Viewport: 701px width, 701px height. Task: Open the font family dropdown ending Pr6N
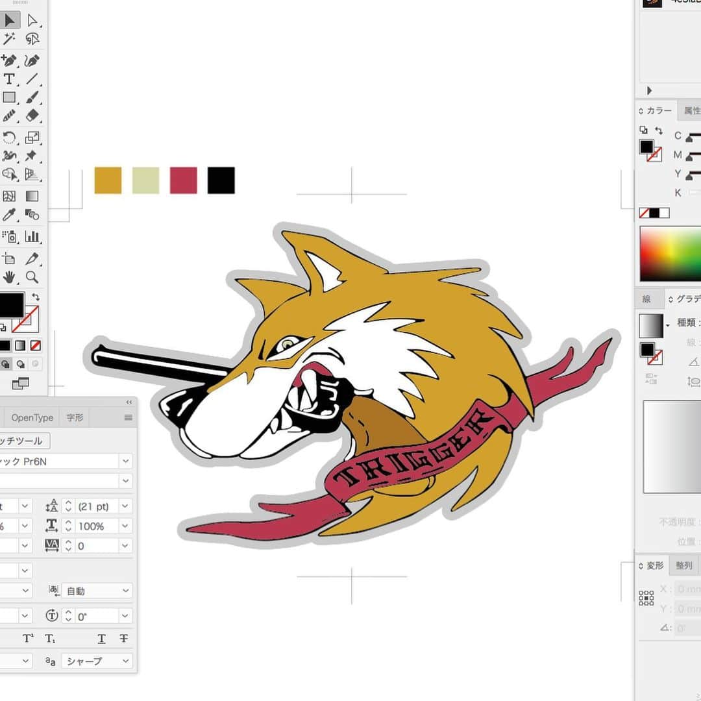point(126,461)
